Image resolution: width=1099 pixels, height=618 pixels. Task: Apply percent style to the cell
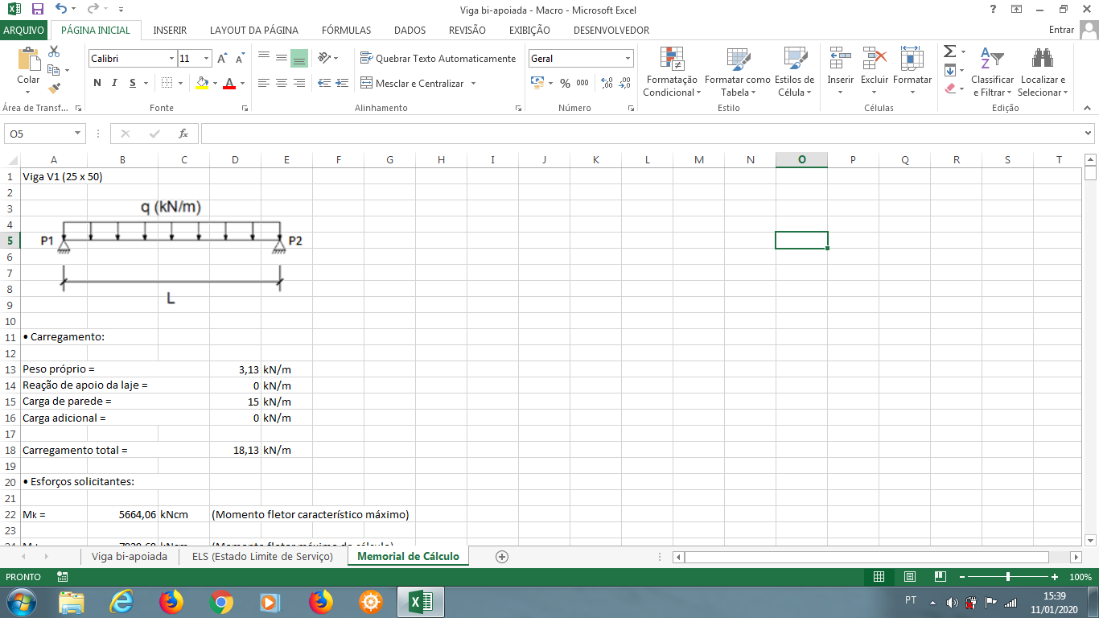click(x=565, y=83)
